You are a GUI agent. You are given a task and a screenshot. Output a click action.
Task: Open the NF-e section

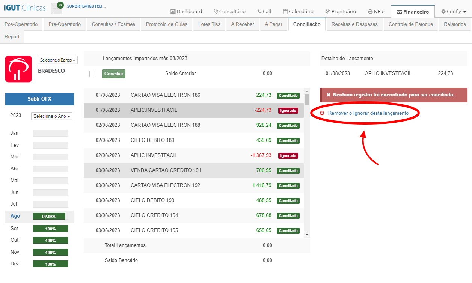(x=376, y=11)
